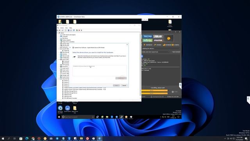Collapse Universal Serial Bus controllers node

(59, 79)
